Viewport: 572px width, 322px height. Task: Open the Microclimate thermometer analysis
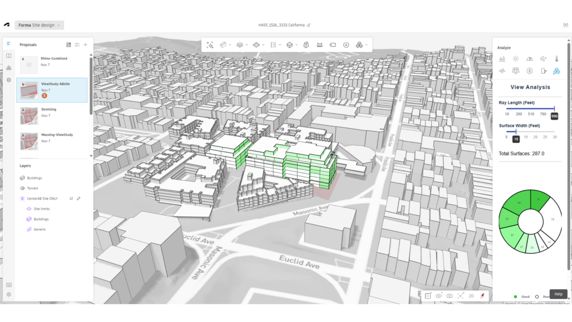pyautogui.click(x=556, y=58)
